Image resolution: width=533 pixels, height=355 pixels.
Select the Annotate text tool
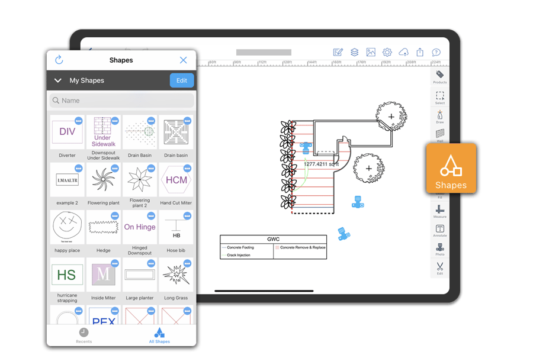pyautogui.click(x=439, y=230)
